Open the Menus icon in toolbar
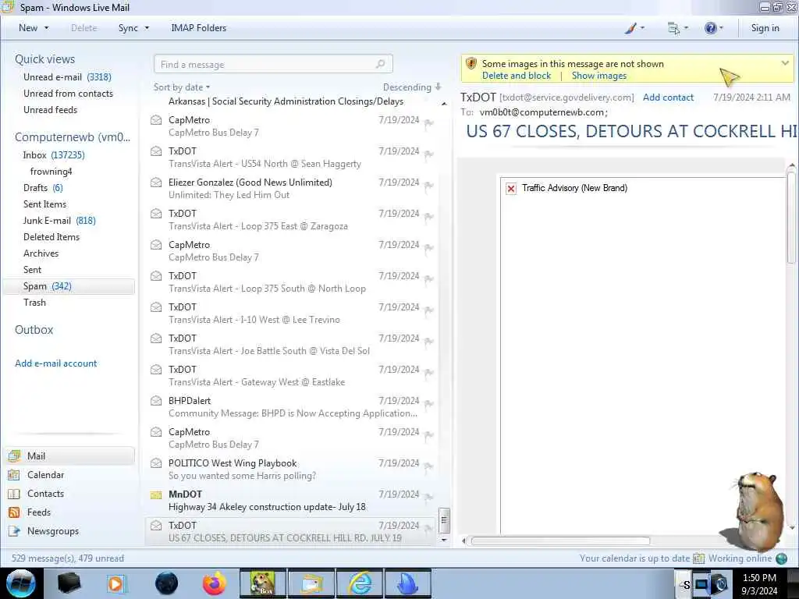This screenshot has width=799, height=599. tap(673, 28)
